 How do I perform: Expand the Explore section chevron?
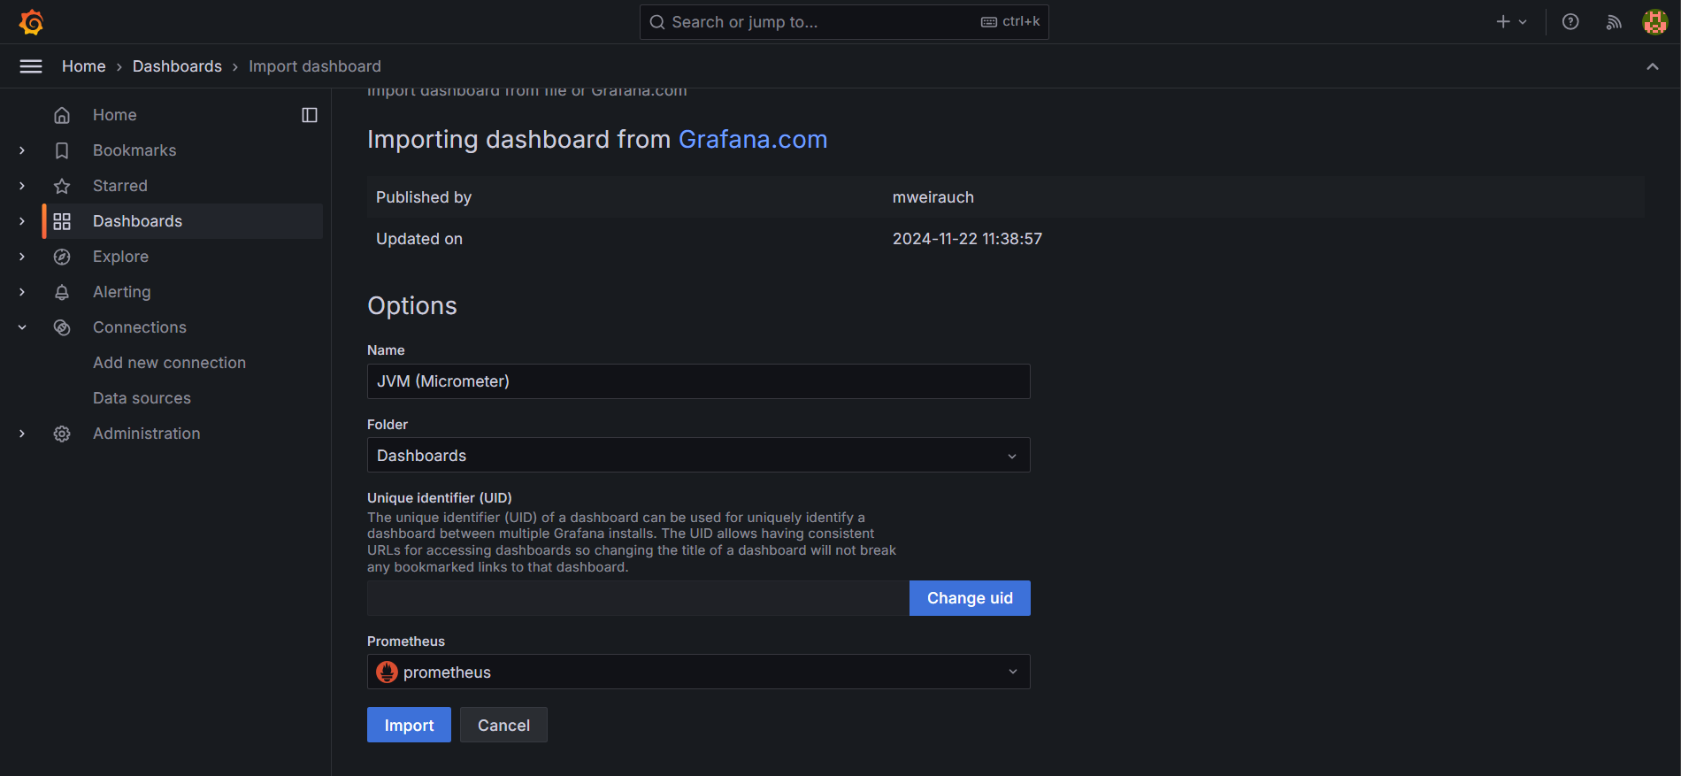coord(22,257)
